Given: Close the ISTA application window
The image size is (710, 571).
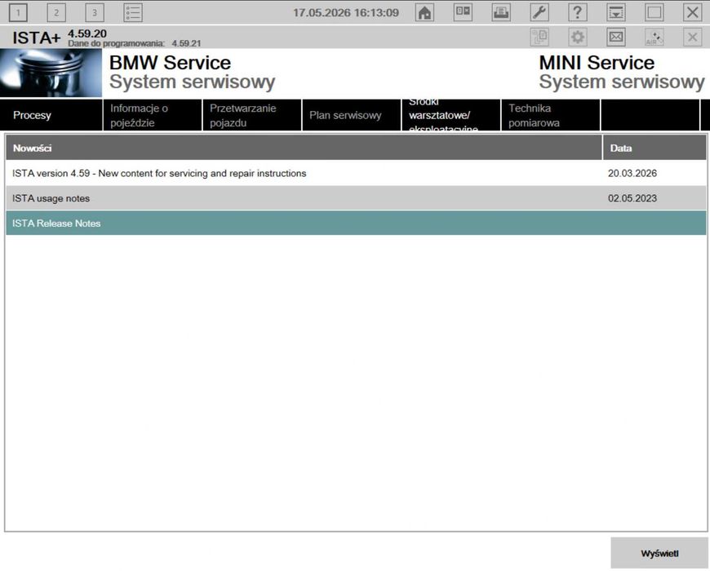Looking at the screenshot, I should (x=692, y=13).
